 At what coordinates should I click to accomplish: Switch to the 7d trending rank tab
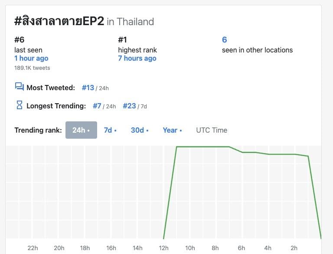[x=110, y=130]
